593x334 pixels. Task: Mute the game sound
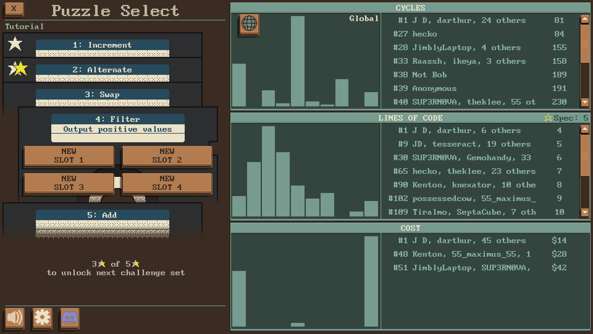point(15,319)
